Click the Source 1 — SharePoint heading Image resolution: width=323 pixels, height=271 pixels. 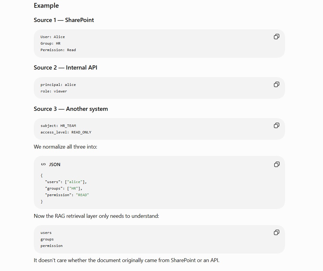point(64,20)
